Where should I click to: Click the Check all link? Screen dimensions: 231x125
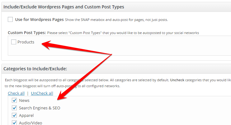pos(16,93)
